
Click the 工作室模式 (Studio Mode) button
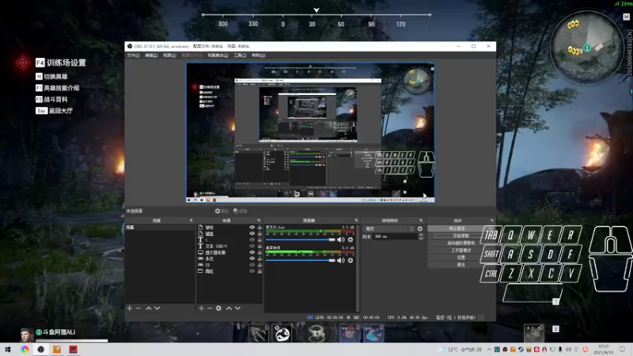pos(461,250)
